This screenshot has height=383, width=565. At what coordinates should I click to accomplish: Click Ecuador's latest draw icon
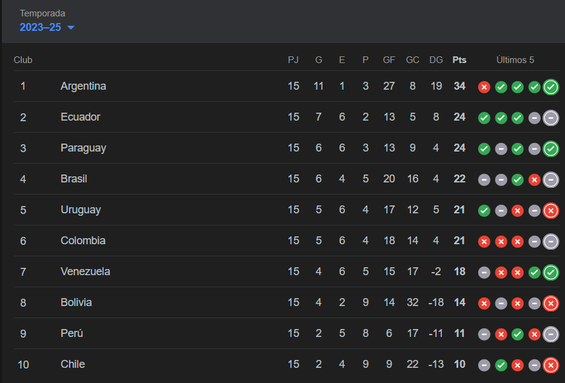551,118
